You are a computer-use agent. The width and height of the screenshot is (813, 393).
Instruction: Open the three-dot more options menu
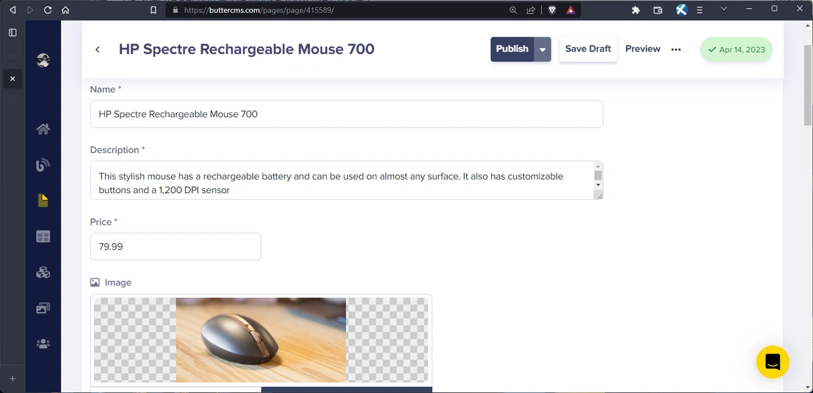(675, 49)
